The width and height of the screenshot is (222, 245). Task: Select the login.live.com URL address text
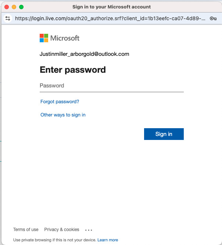(x=110, y=18)
